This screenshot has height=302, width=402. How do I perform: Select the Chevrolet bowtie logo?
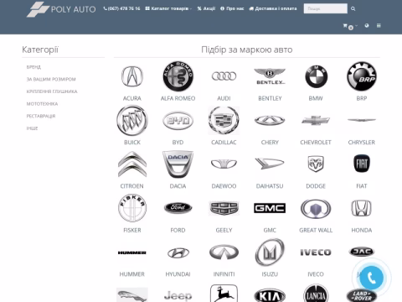[316, 120]
